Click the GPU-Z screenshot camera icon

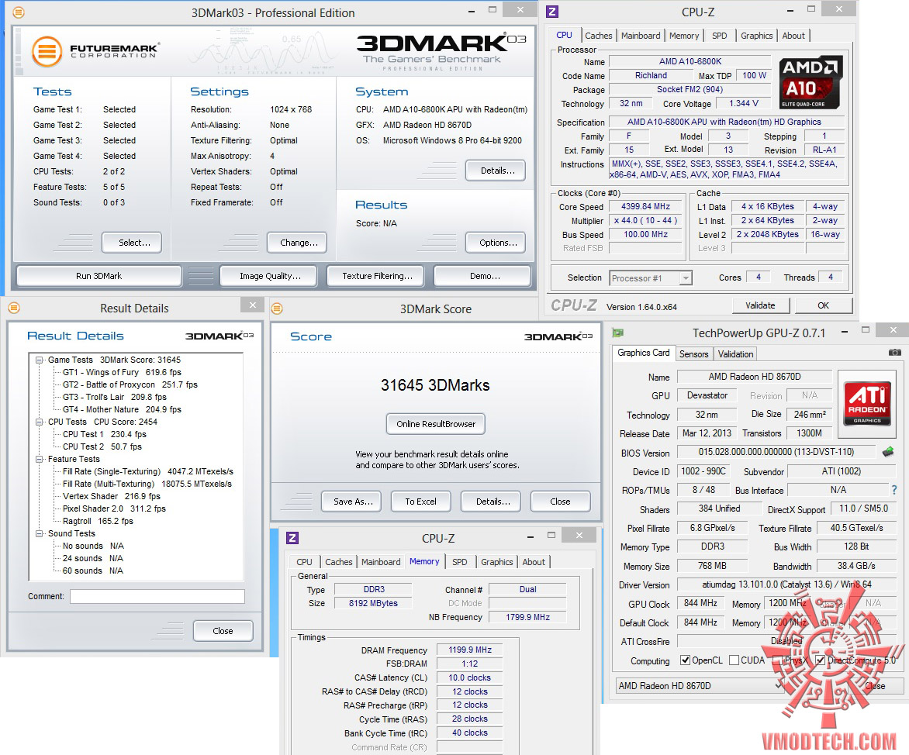(x=894, y=352)
